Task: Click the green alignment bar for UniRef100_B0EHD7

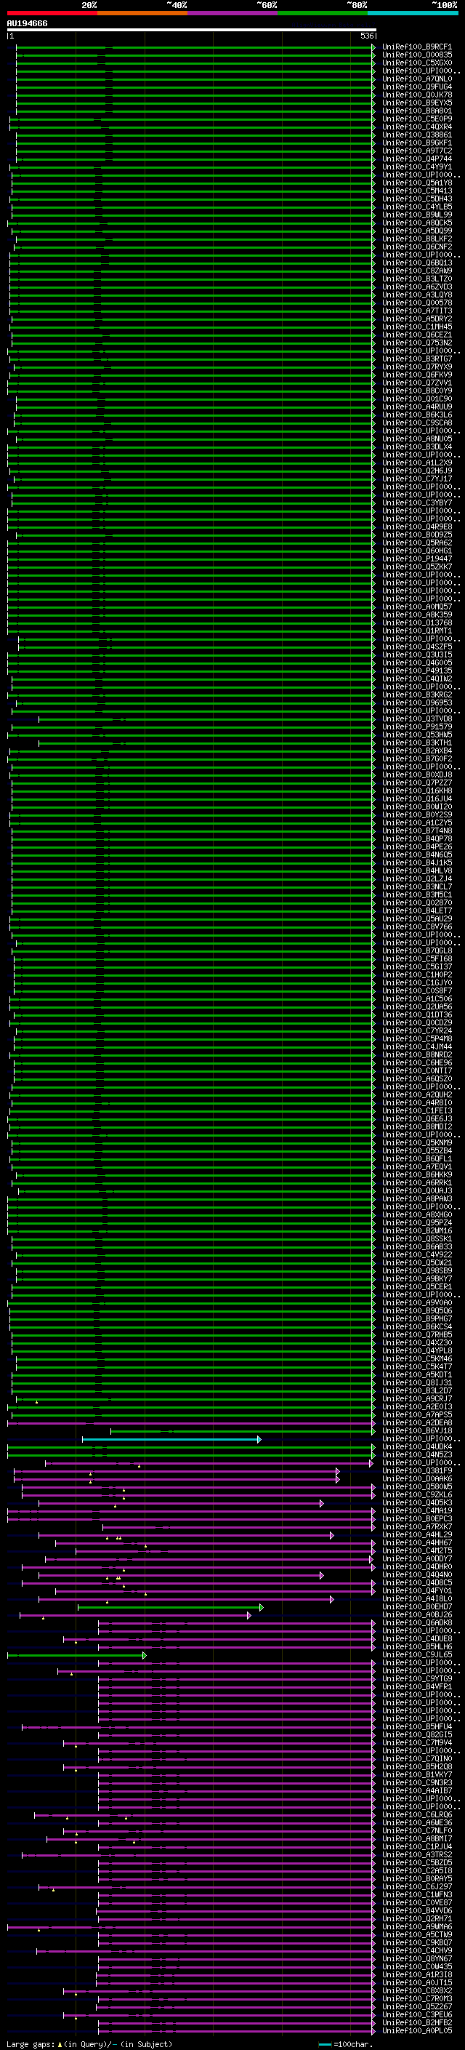Action: point(170,1608)
